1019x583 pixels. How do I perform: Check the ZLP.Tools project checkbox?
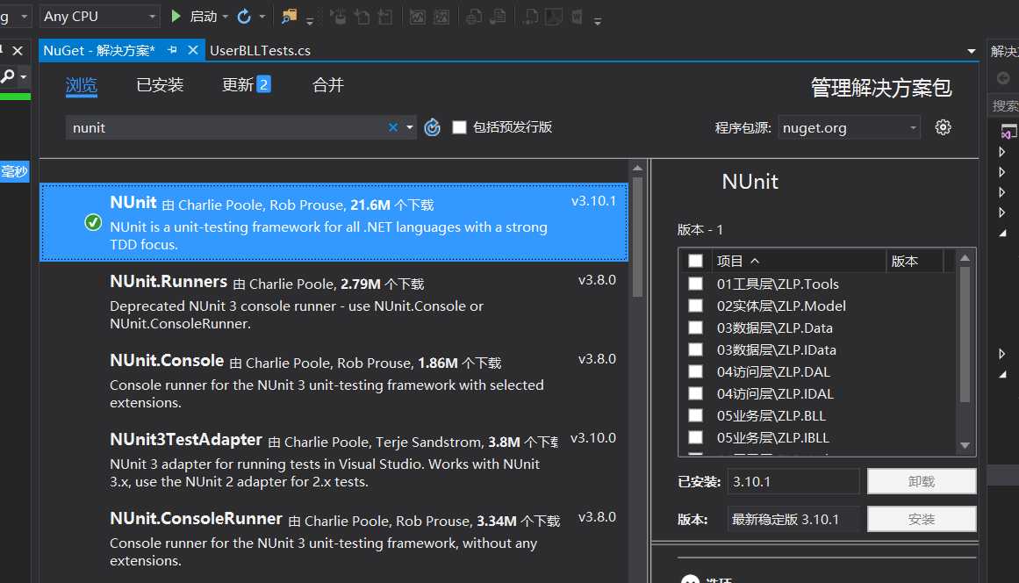coord(695,284)
